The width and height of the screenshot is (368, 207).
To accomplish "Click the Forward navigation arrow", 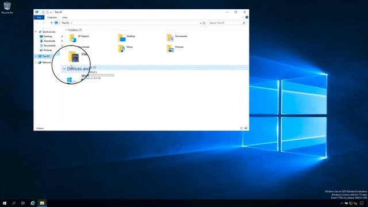I will click(43, 23).
